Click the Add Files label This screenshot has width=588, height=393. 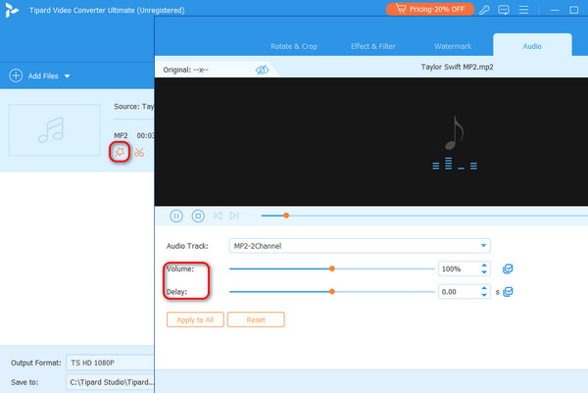click(43, 76)
